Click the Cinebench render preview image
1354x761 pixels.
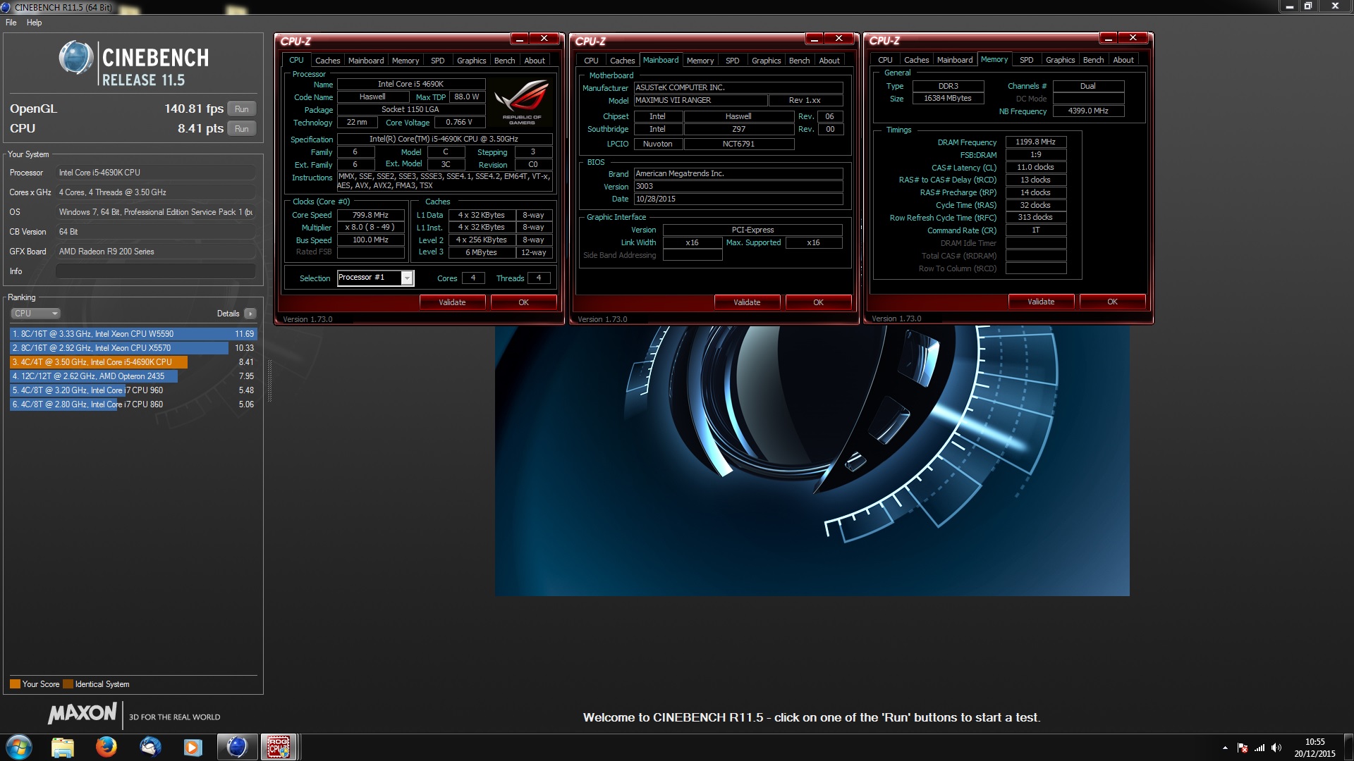tap(812, 461)
